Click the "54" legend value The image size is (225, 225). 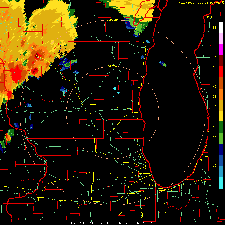[x=215, y=57]
